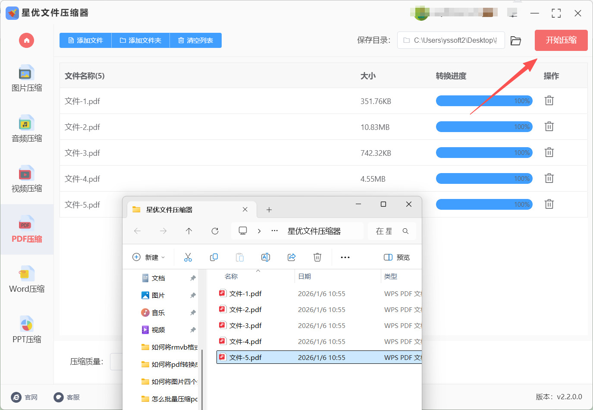Select 文件-3.pdf in Explorer file list
The image size is (593, 410).
pyautogui.click(x=245, y=325)
